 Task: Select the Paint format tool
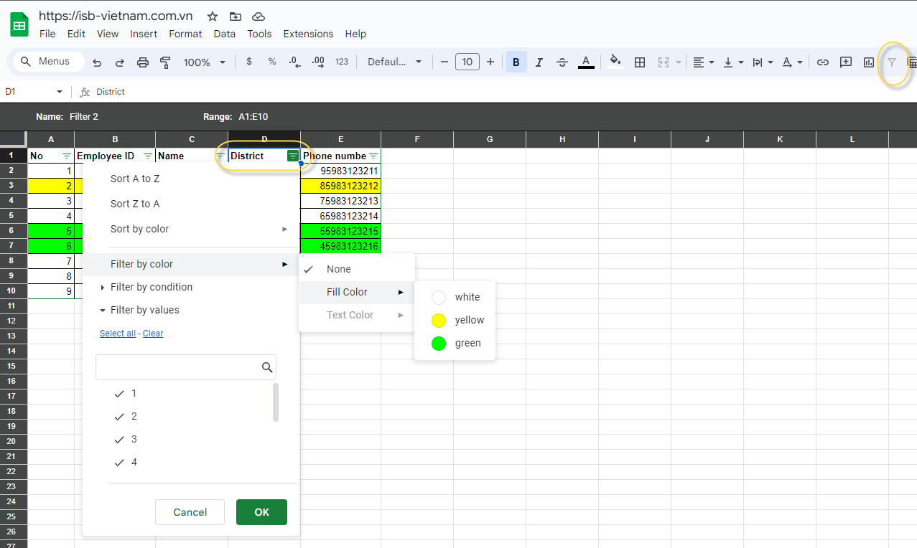pos(166,62)
